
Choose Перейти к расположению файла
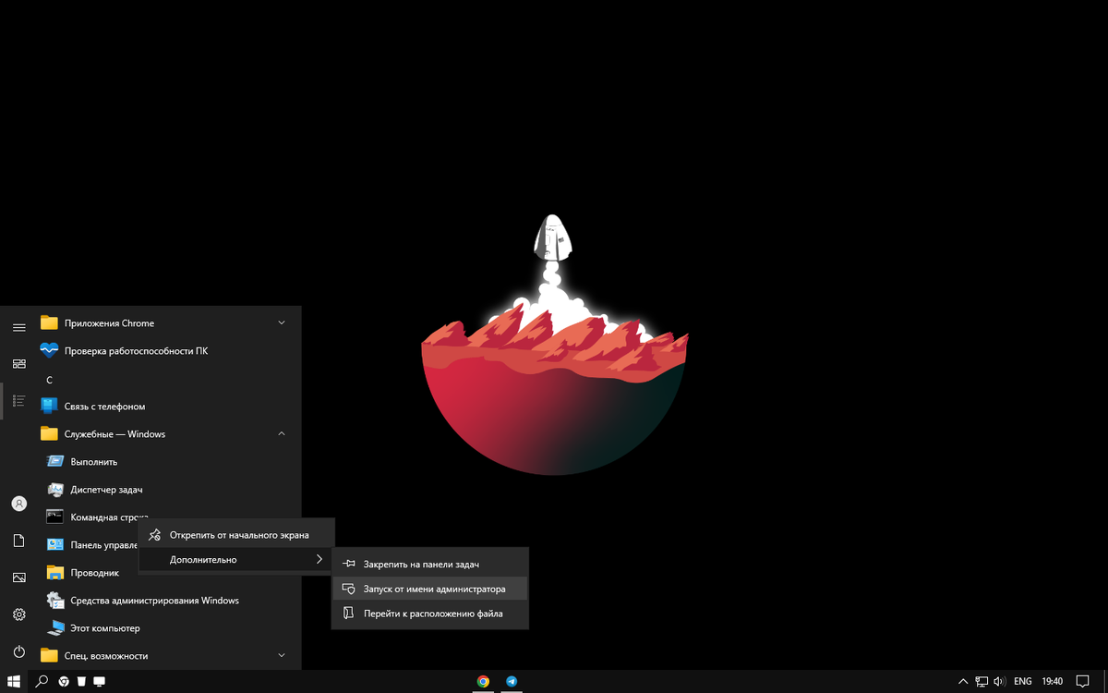430,614
